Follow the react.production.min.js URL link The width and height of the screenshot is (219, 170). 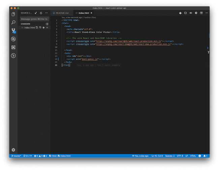pyautogui.click(x=128, y=41)
